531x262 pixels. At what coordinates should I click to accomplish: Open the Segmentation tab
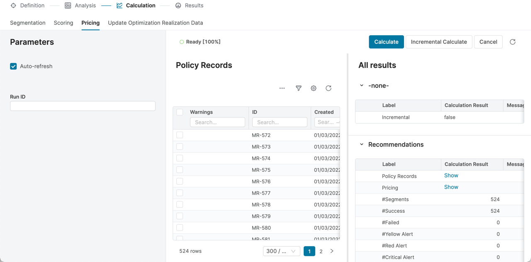coord(28,23)
